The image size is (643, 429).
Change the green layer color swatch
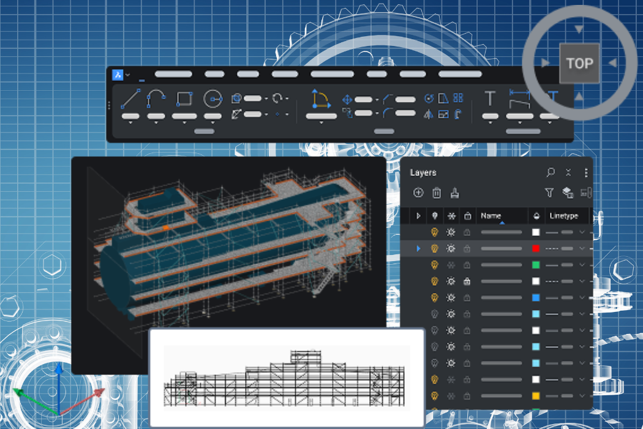536,265
